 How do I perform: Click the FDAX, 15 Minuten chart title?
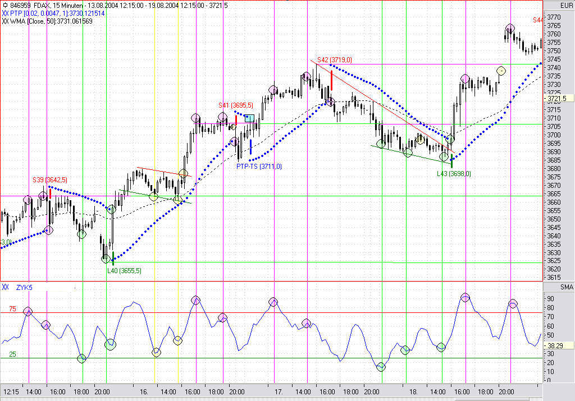click(58, 6)
